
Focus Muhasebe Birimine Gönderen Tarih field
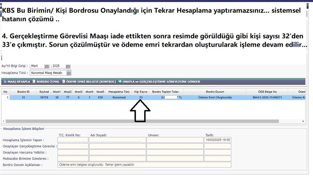[x=218, y=158]
